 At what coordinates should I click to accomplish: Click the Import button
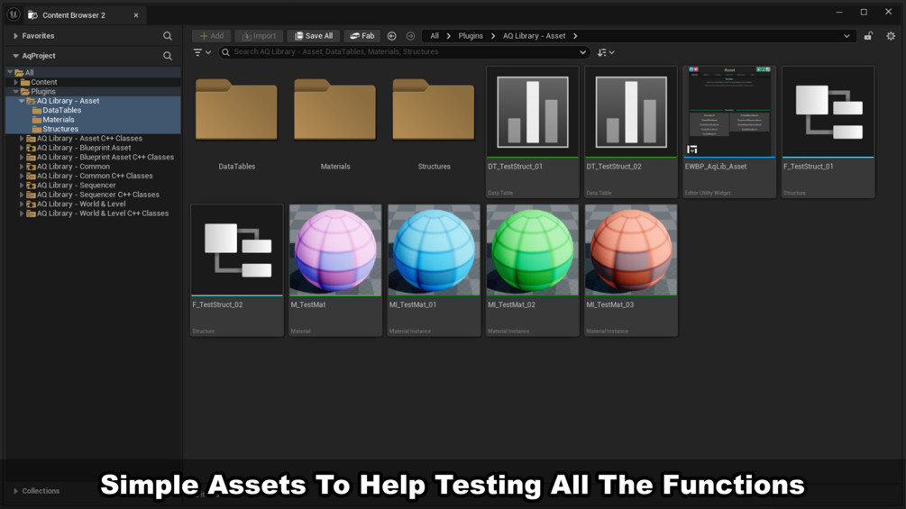pyautogui.click(x=259, y=36)
